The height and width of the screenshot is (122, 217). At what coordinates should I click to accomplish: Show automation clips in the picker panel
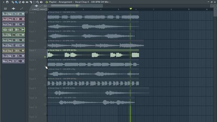(21, 8)
